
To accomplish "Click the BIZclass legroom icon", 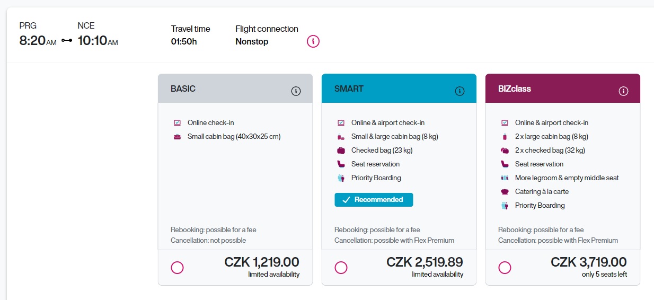I will pos(505,178).
